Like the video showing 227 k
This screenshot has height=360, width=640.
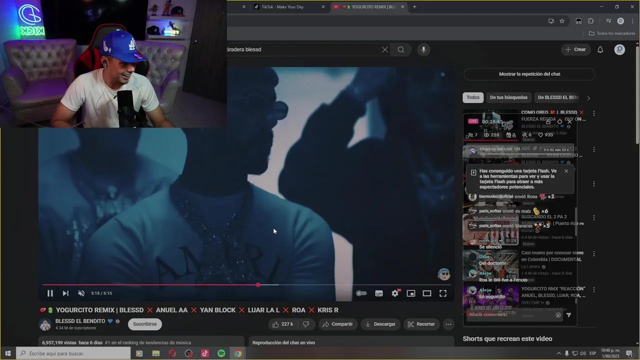pos(282,324)
